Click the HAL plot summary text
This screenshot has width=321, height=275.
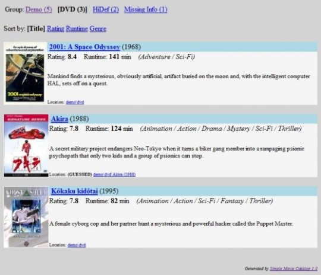178,80
